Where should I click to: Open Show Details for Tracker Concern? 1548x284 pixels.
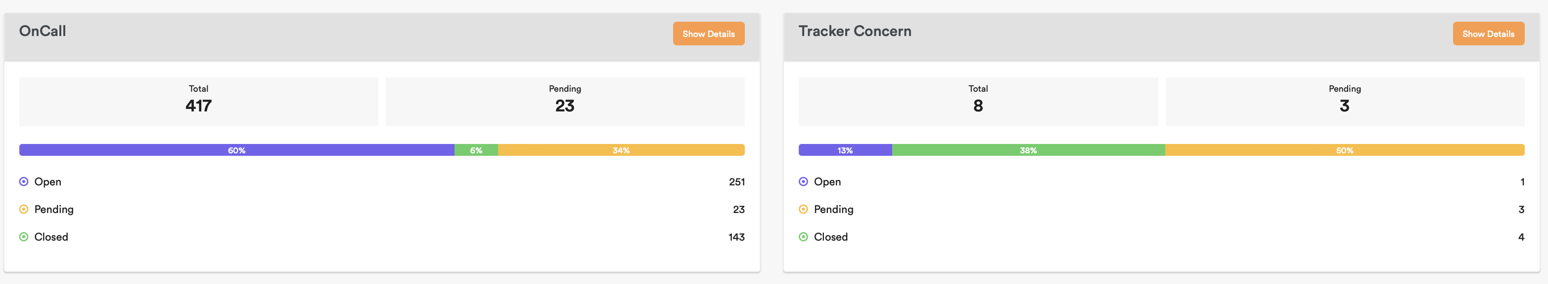(x=1488, y=34)
